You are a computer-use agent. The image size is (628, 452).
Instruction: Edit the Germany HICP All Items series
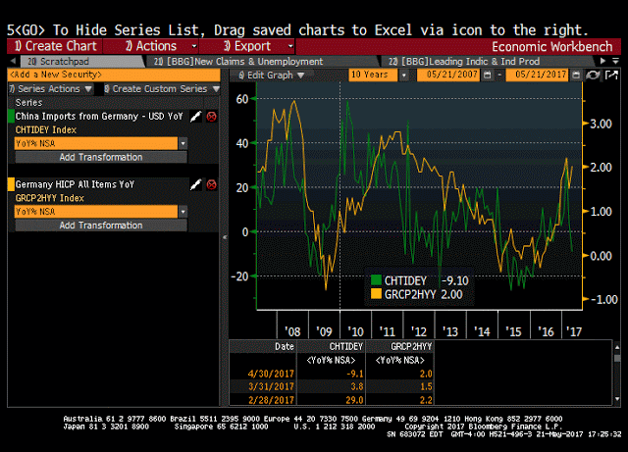point(195,184)
